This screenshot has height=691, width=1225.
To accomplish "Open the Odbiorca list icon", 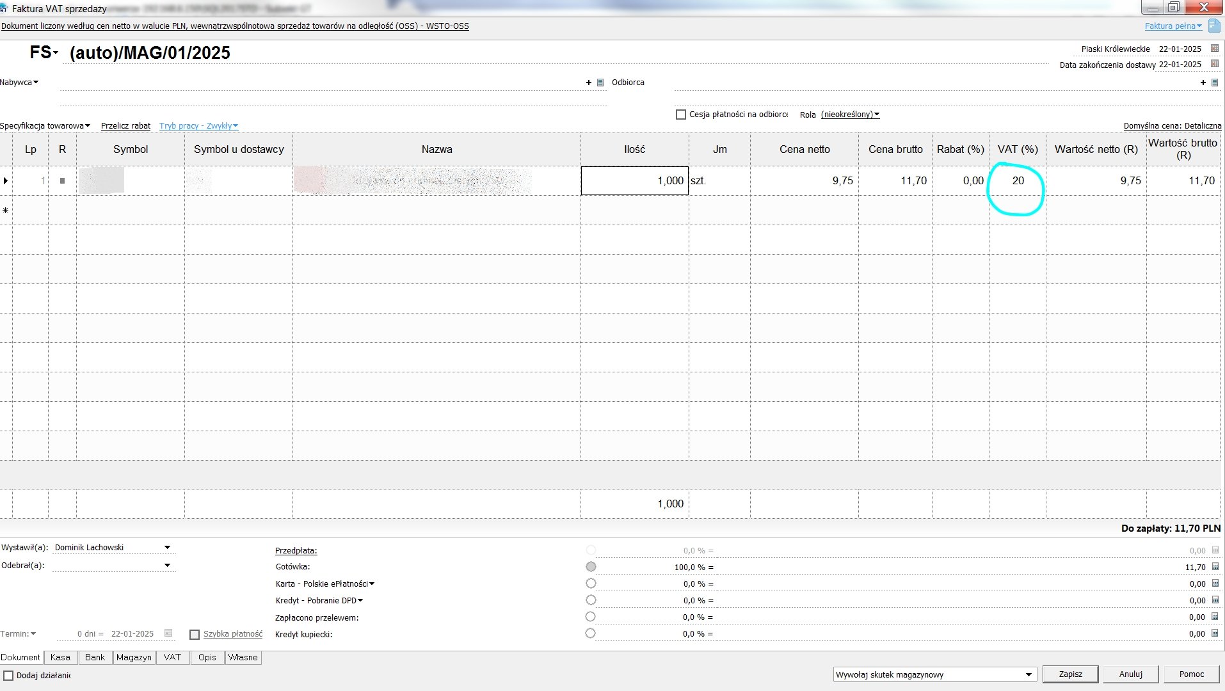I will pyautogui.click(x=1215, y=83).
